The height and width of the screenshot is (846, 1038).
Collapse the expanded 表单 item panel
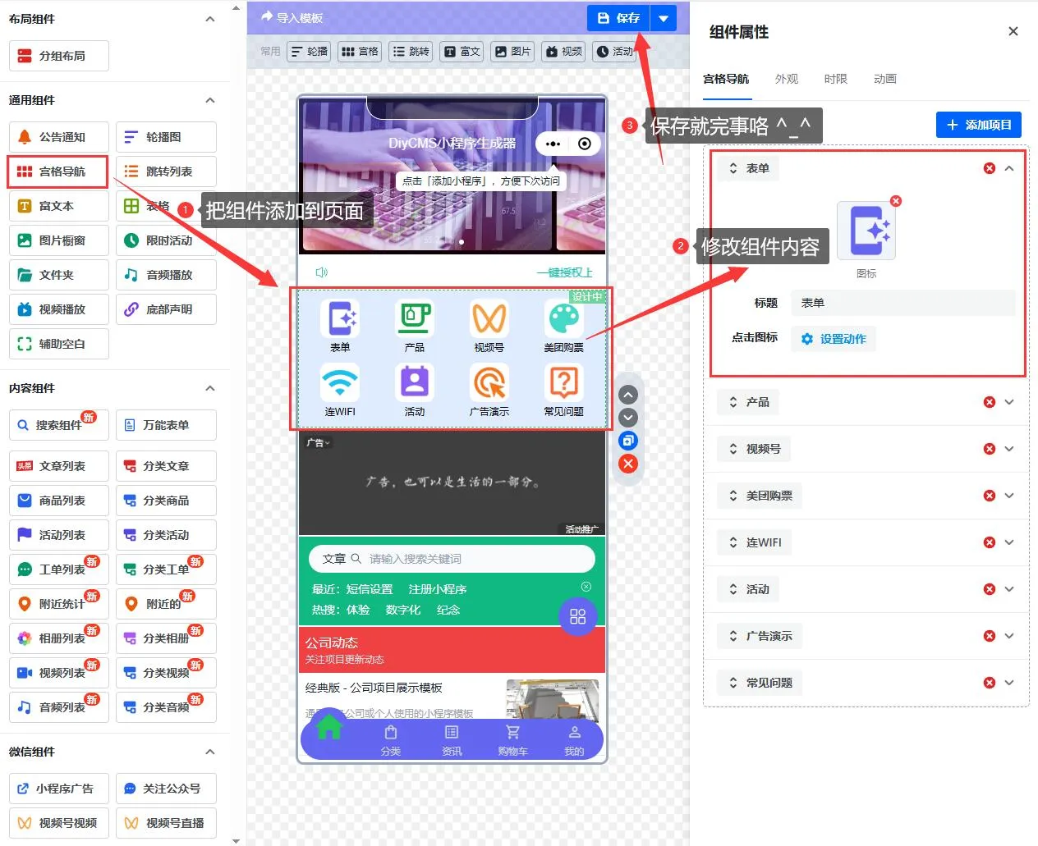click(x=1009, y=168)
